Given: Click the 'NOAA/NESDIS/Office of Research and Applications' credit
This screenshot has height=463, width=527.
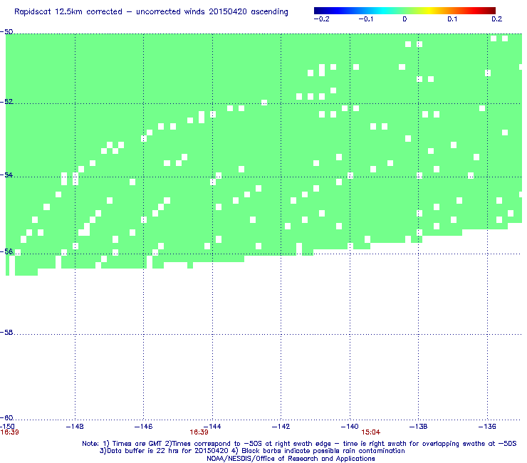Looking at the screenshot, I should click(x=291, y=459).
